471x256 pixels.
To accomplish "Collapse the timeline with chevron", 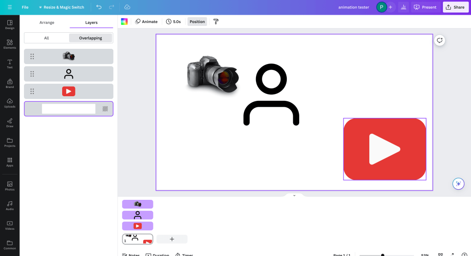I will (x=294, y=195).
